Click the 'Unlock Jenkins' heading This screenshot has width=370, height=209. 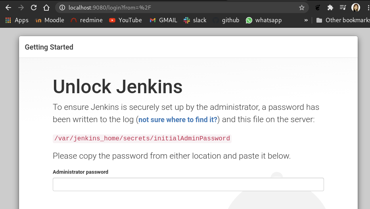(117, 86)
